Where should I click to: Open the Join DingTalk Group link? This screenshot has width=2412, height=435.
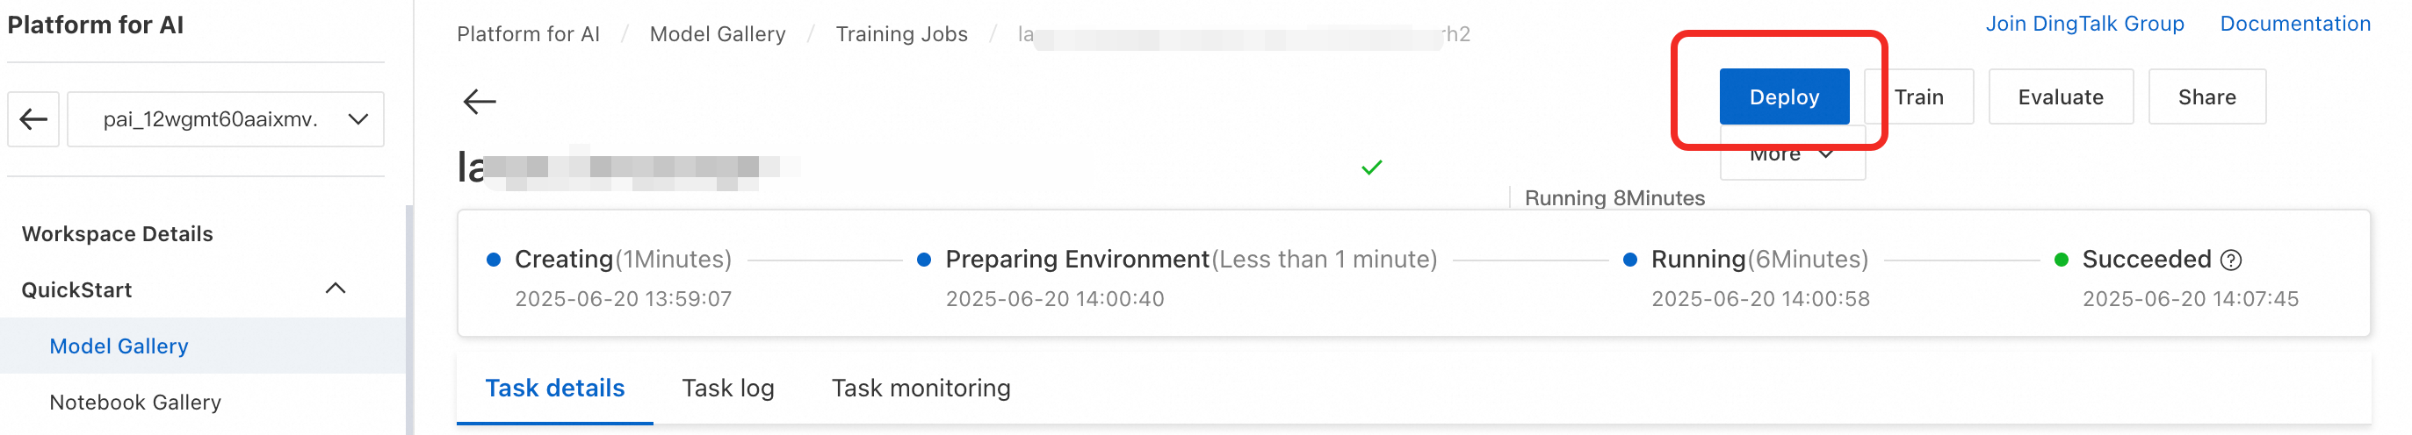[2084, 24]
